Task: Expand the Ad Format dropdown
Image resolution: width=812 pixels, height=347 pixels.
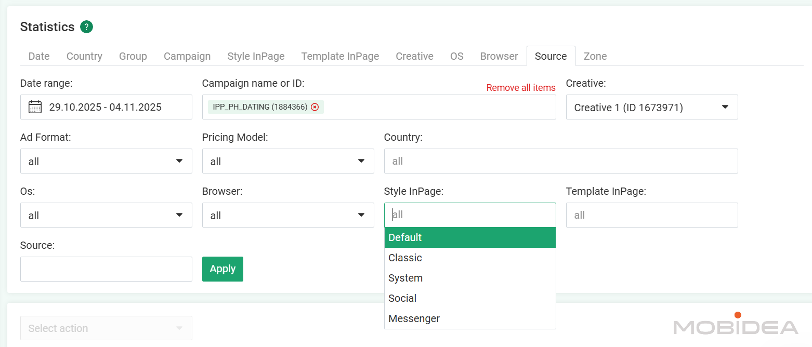Action: (x=106, y=161)
